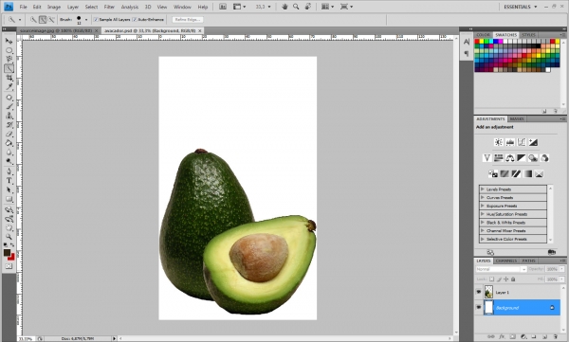Click the foreground color swatch
Image resolution: width=569 pixels, height=342 pixels.
(x=7, y=253)
